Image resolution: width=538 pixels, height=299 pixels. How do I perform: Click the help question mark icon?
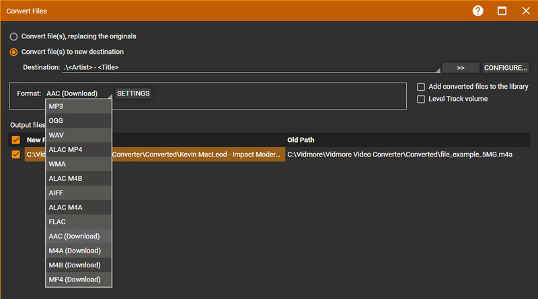478,11
